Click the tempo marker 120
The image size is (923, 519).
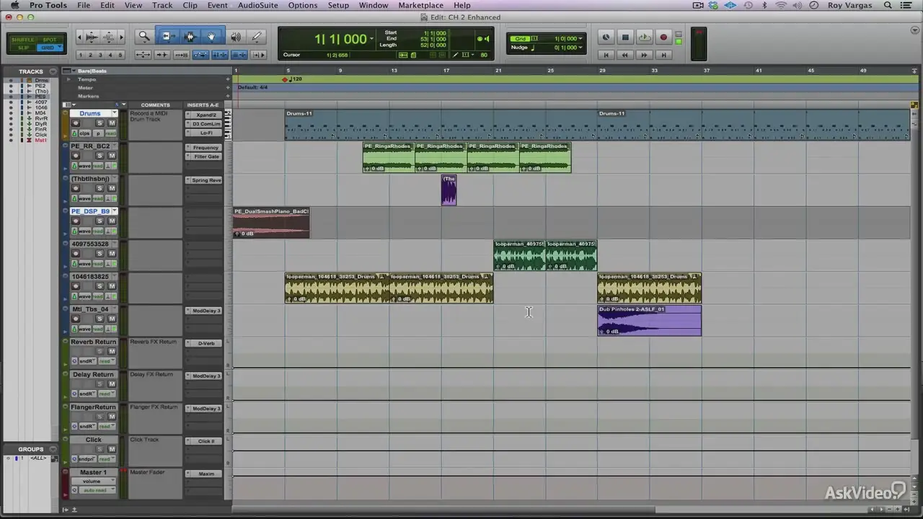(x=292, y=79)
